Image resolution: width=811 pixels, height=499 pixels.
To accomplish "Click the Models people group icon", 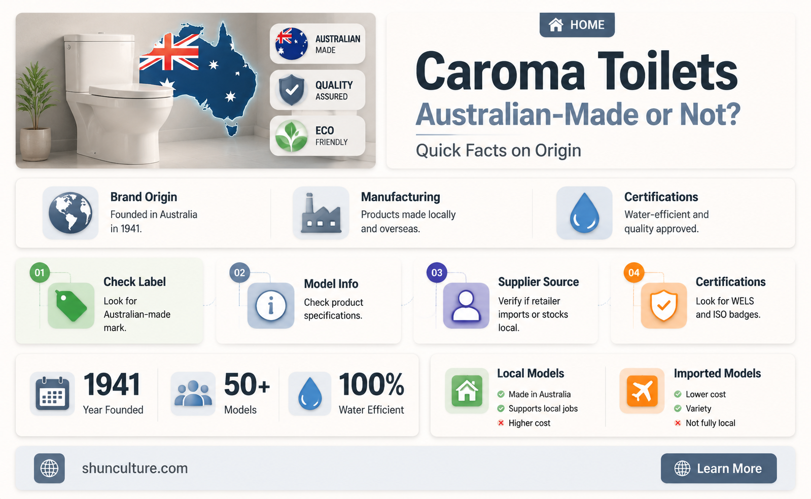I will tap(193, 394).
